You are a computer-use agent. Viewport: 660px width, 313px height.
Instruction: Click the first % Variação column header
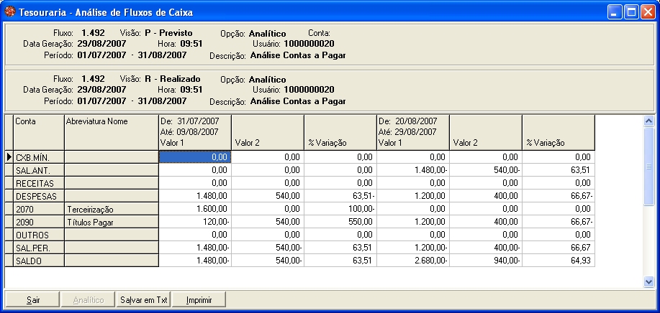tap(340, 133)
